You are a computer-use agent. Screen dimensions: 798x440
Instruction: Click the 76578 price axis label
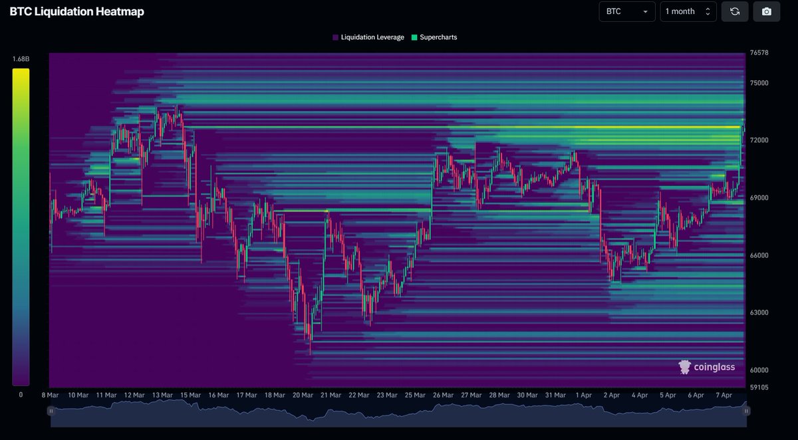click(759, 54)
